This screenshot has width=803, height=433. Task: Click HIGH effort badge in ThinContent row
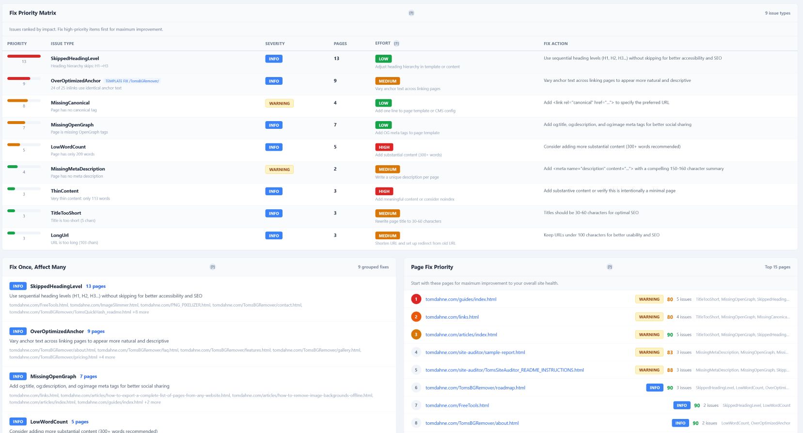coord(384,191)
